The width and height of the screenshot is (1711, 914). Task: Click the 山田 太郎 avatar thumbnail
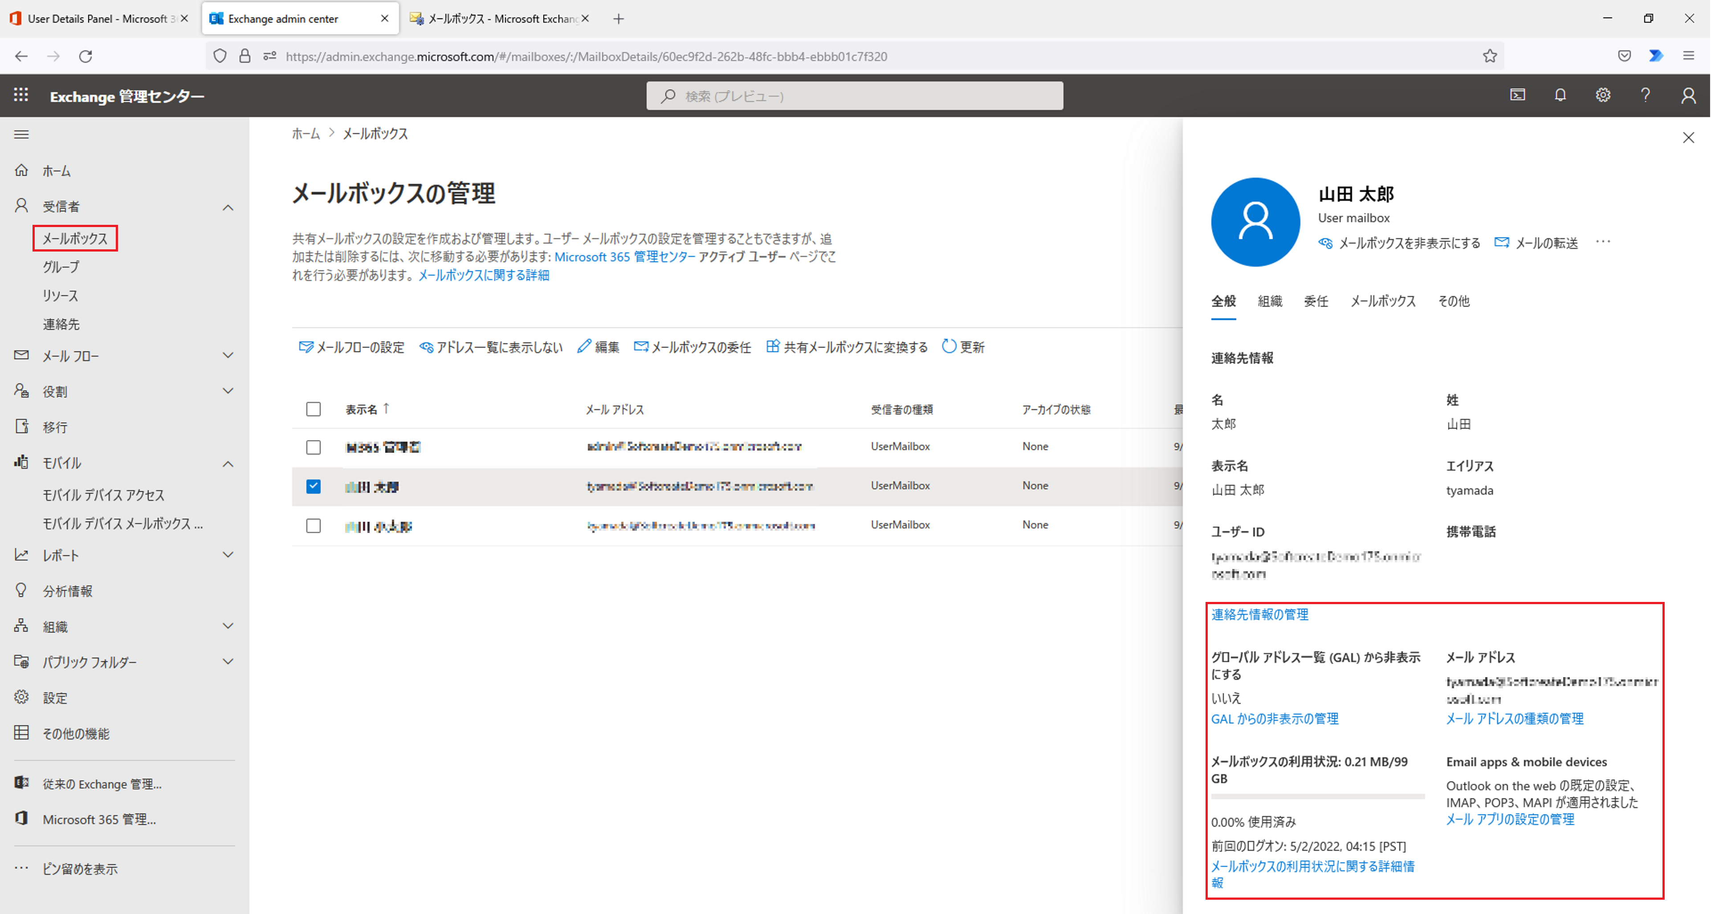point(1255,222)
